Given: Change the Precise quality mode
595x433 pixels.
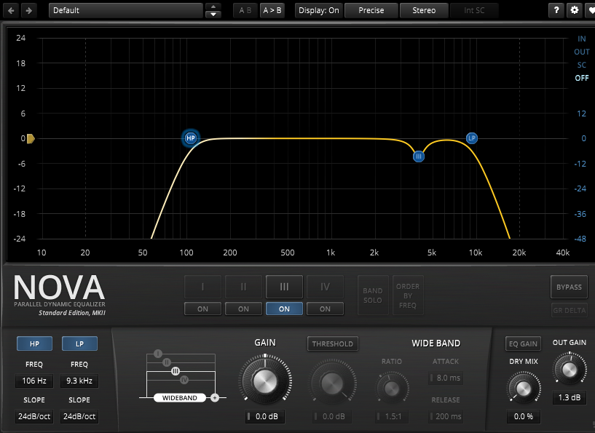Looking at the screenshot, I should [371, 11].
